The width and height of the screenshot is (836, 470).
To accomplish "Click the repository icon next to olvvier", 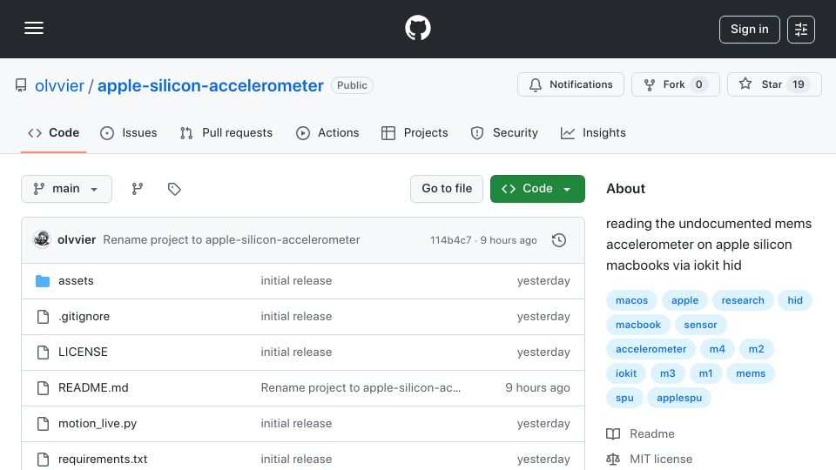I will tap(21, 85).
